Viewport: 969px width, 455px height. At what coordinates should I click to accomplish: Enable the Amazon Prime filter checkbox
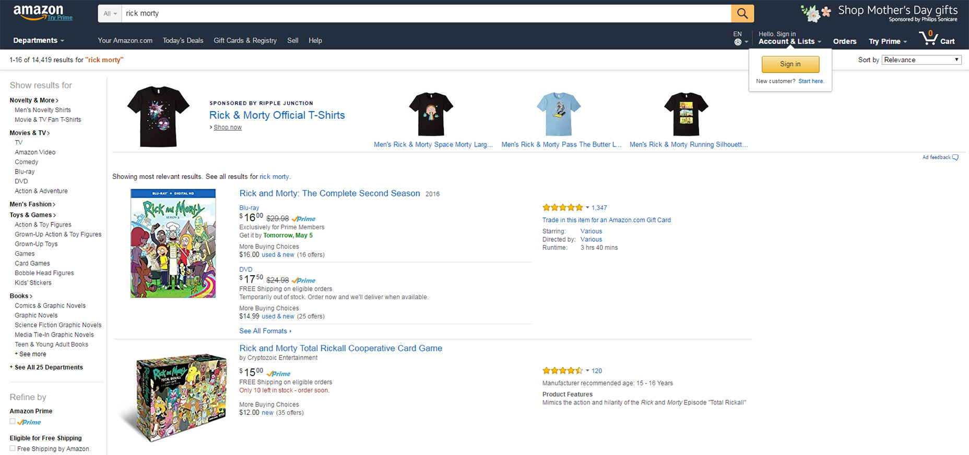tap(13, 422)
